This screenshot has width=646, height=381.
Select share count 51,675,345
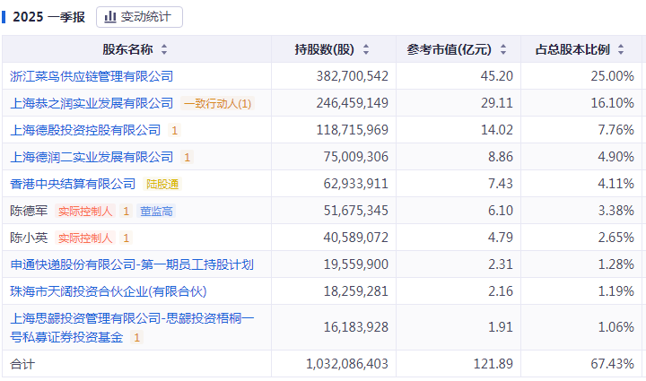[356, 211]
